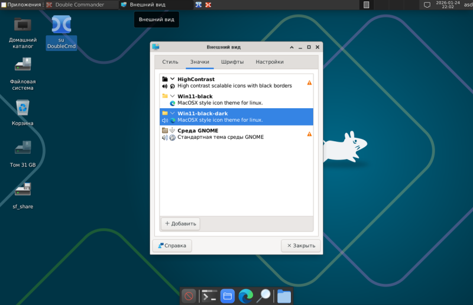Viewport: 473px width, 305px height.
Task: Click the warning icon in HighContrast row
Action: click(x=309, y=82)
